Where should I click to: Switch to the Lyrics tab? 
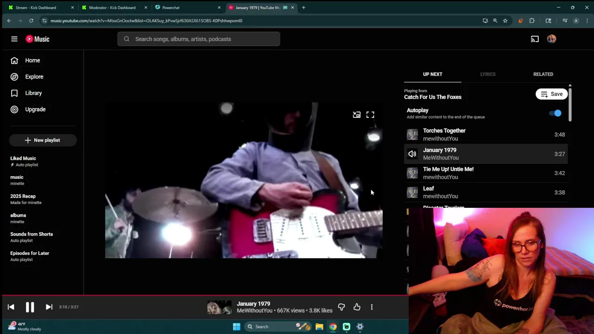(488, 74)
